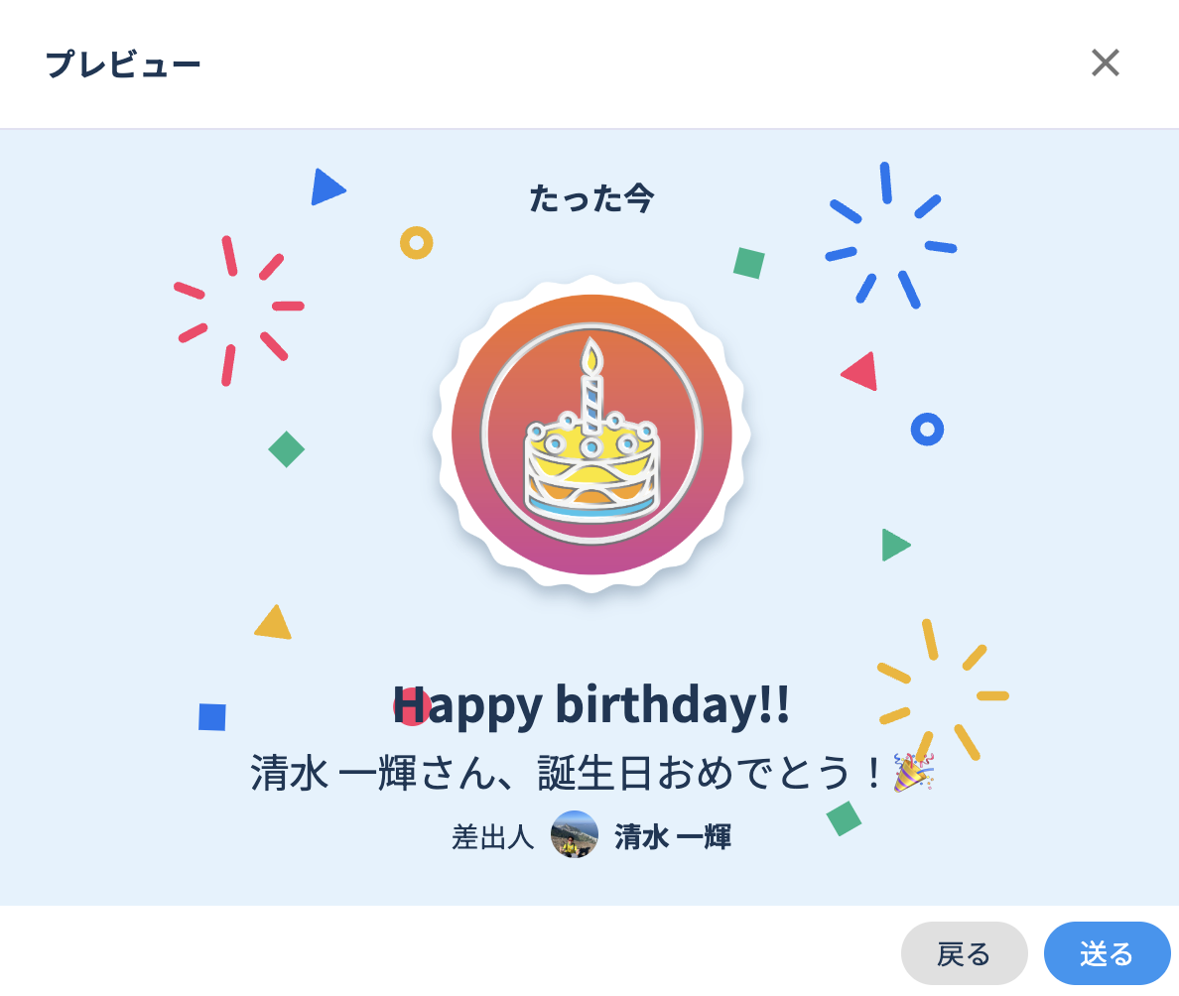Click the red firework burst decoration
Image resolution: width=1179 pixels, height=996 pixels.
237,309
